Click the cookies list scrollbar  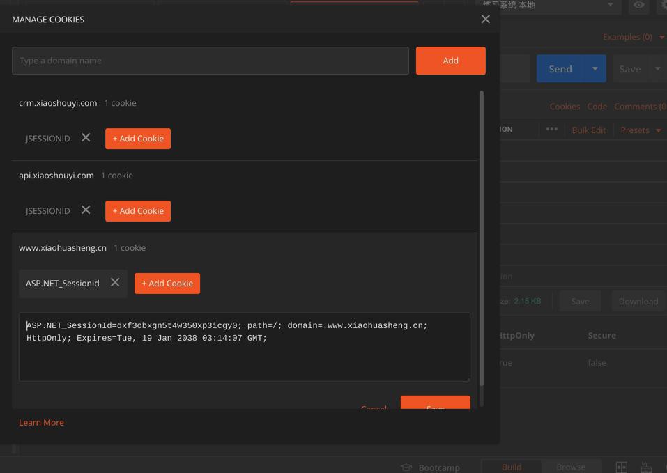click(482, 238)
